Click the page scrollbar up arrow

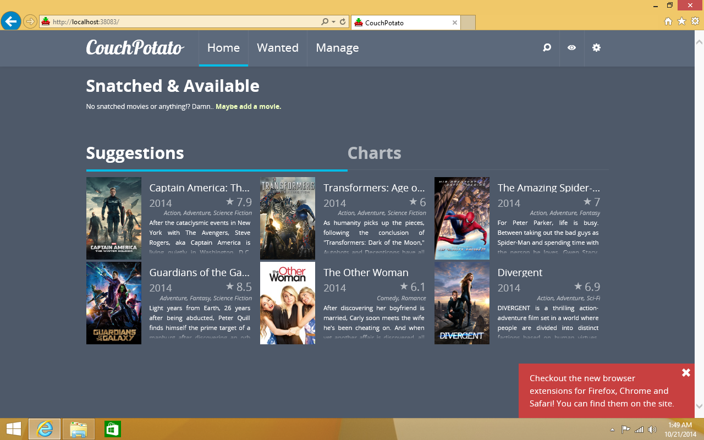click(699, 42)
